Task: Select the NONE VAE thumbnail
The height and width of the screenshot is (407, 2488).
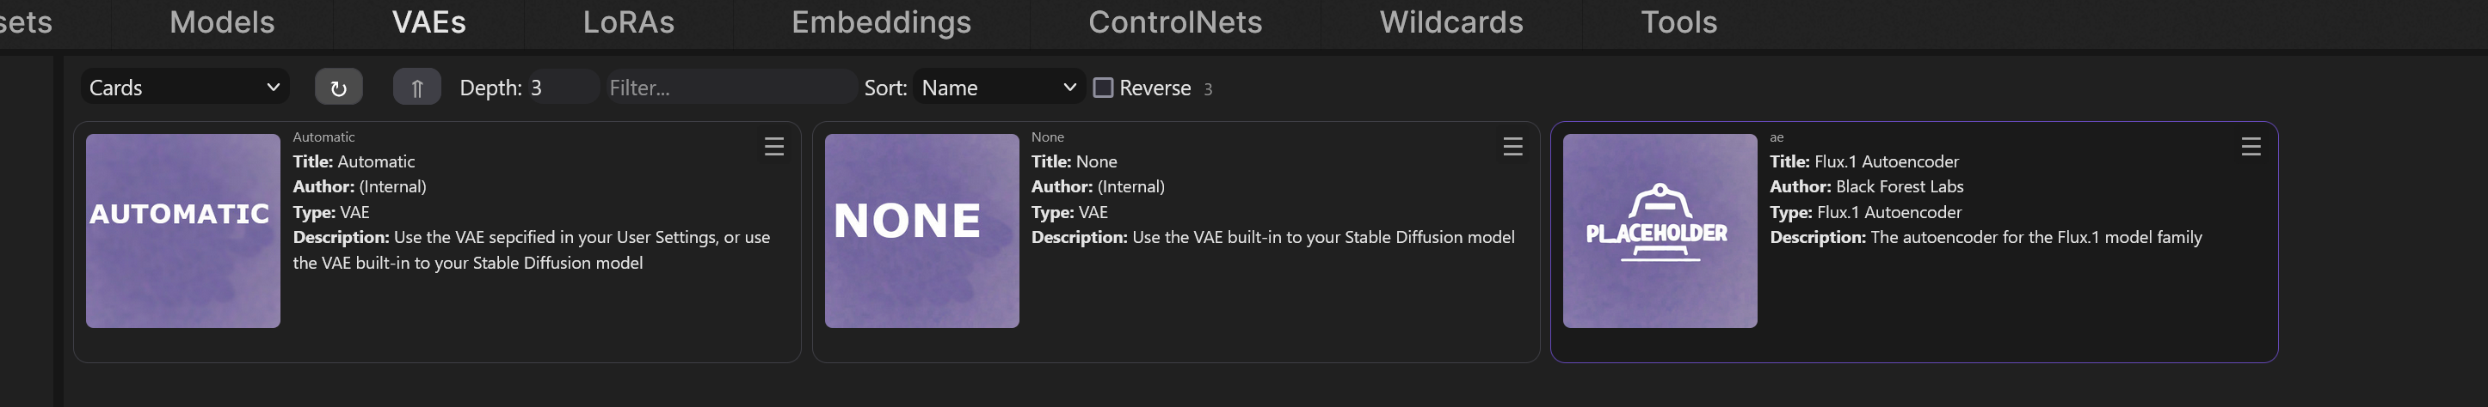Action: (921, 230)
